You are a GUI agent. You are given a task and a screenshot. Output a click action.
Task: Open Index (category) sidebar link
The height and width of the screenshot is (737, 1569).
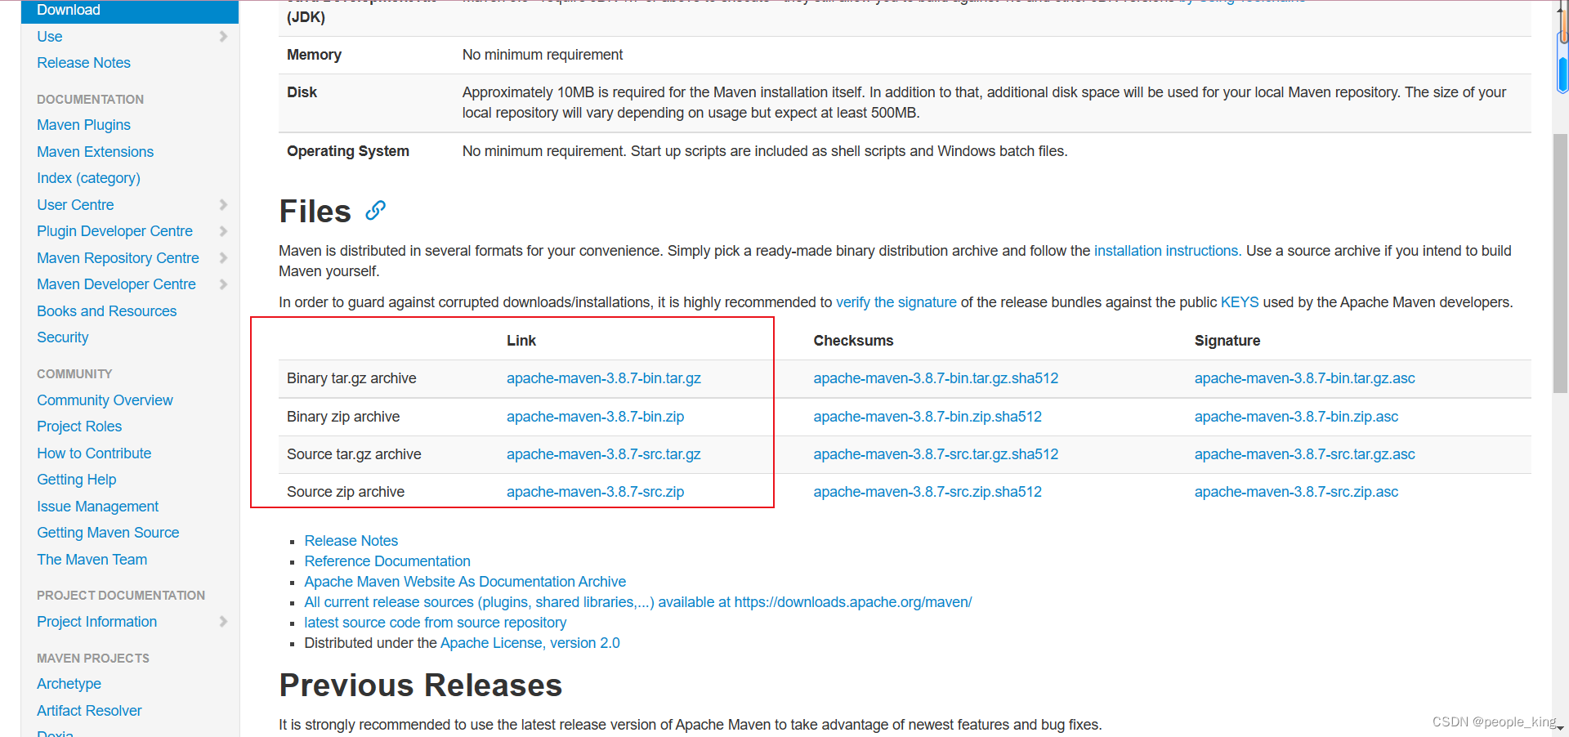click(88, 178)
